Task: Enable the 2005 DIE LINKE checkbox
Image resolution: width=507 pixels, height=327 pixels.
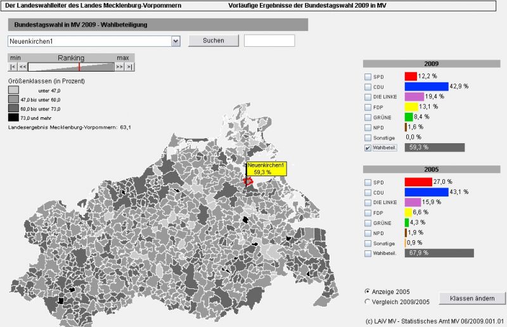Action: coord(368,203)
